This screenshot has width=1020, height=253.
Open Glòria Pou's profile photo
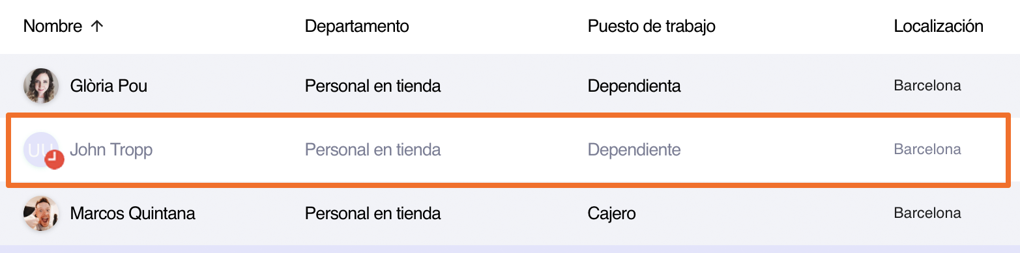[x=41, y=86]
